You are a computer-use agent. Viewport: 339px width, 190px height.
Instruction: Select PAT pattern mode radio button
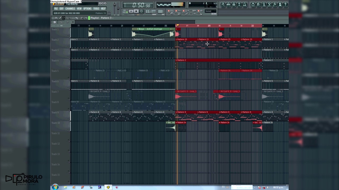coord(127,10)
